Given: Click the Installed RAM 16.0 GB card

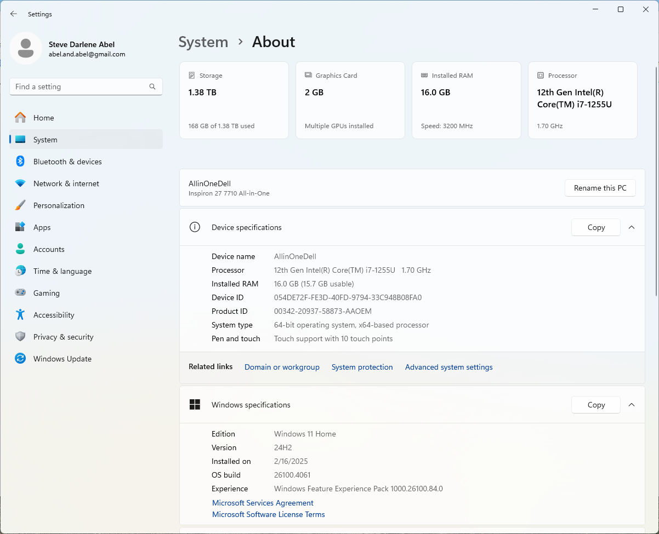Looking at the screenshot, I should tap(467, 100).
